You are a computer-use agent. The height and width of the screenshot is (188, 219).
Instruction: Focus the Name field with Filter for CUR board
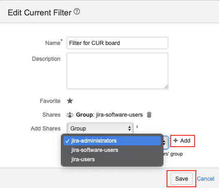coord(117,43)
